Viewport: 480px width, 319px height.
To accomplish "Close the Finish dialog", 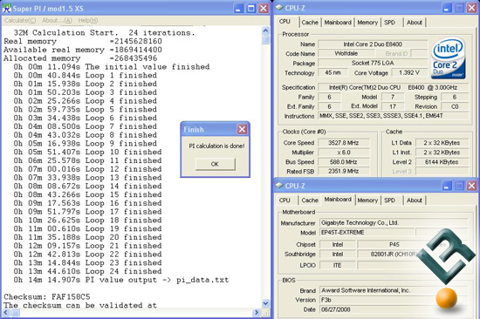I will pyautogui.click(x=242, y=129).
